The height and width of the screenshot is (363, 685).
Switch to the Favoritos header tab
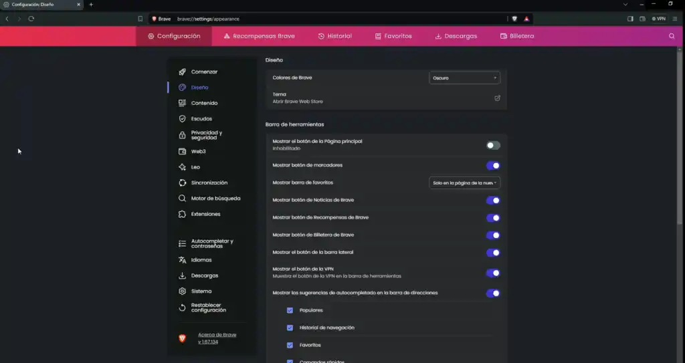[393, 36]
